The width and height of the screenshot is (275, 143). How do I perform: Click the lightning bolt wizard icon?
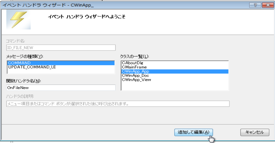pos(19,19)
